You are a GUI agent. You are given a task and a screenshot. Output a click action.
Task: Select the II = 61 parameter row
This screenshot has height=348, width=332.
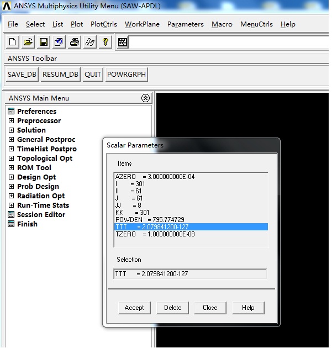[191, 191]
